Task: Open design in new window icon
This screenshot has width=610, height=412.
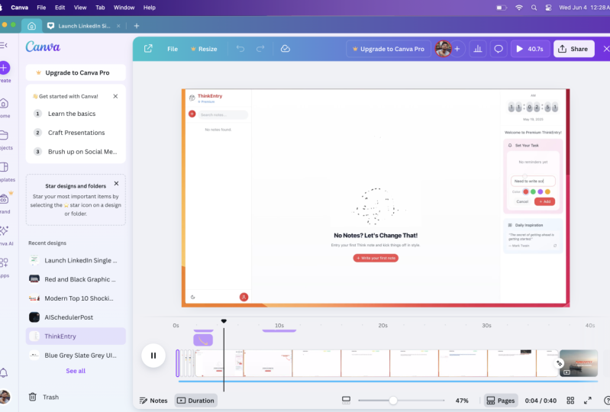Action: 148,49
